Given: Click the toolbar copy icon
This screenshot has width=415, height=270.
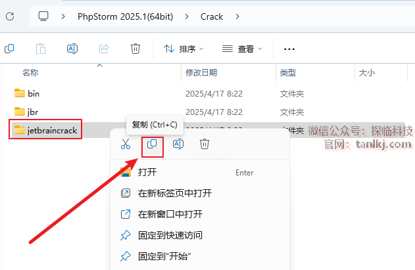Looking at the screenshot, I should pos(9,49).
